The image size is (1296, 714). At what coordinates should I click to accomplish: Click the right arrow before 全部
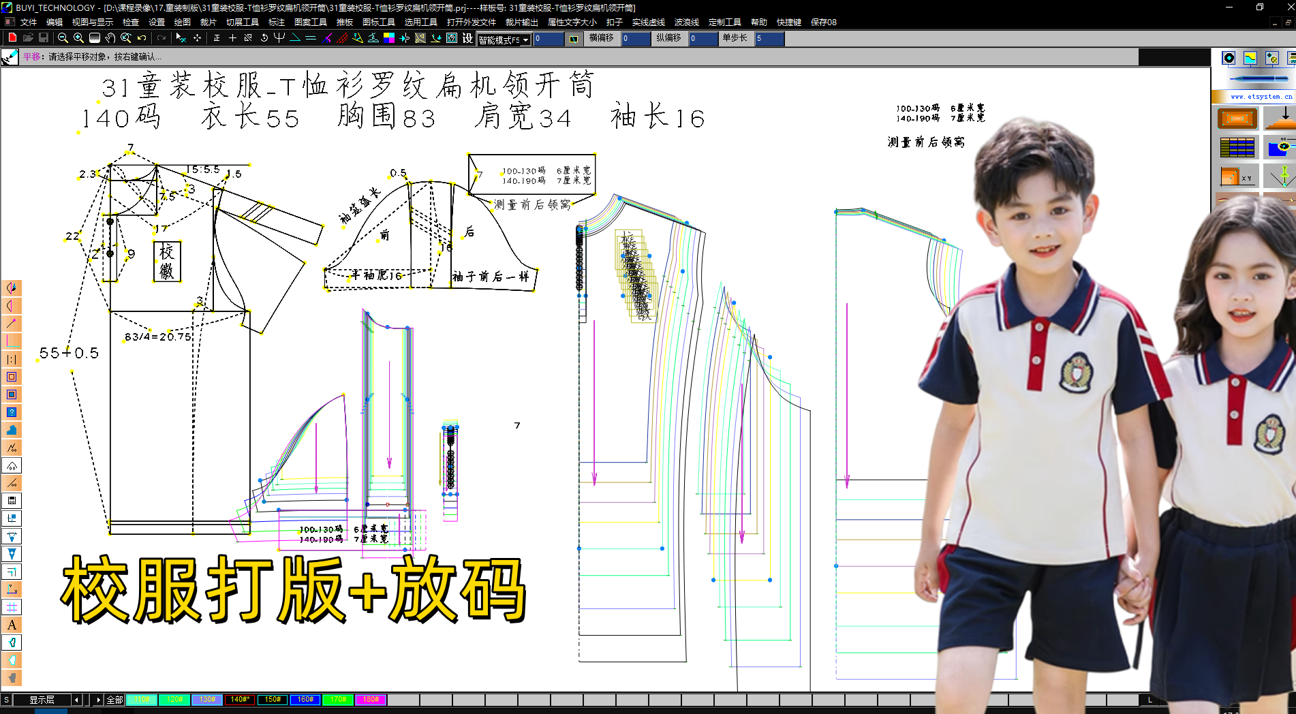coord(98,700)
